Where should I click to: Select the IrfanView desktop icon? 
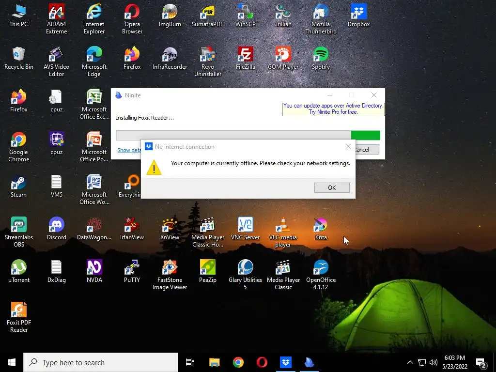(x=132, y=229)
